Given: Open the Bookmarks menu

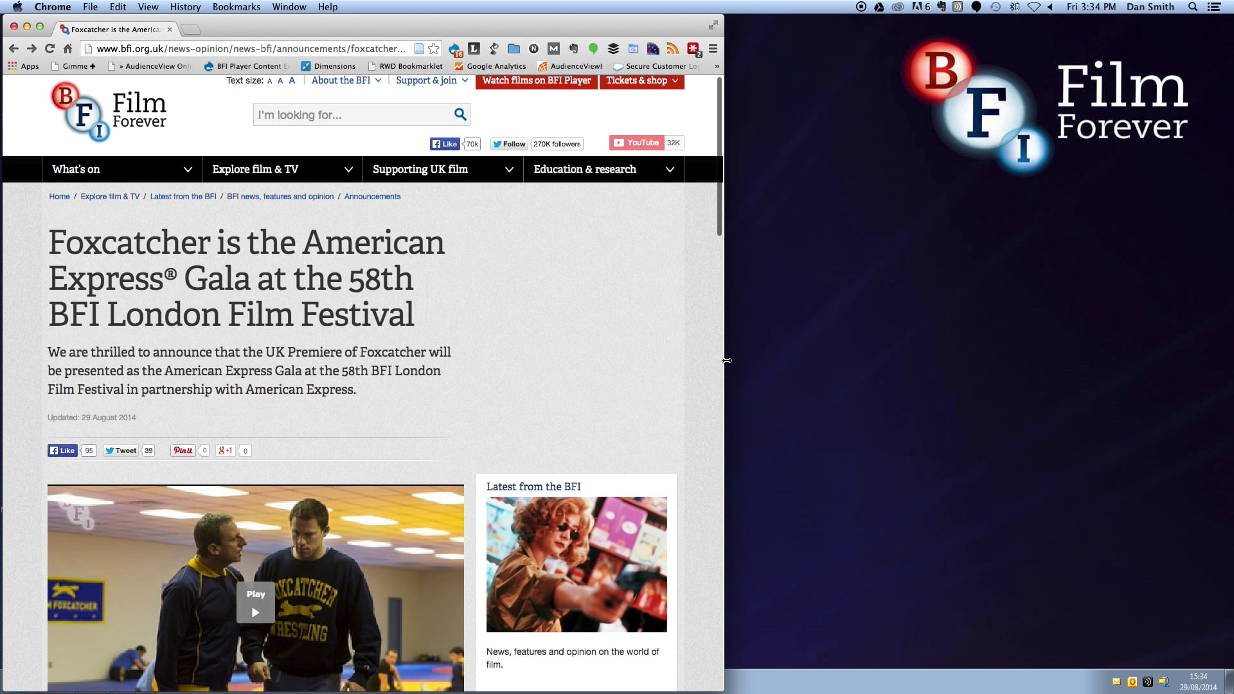Looking at the screenshot, I should click(x=237, y=7).
